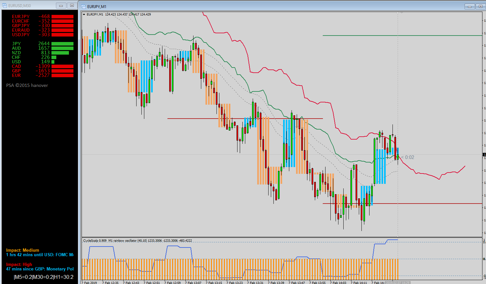This screenshot has height=284, width=486.
Task: Open the GBP Monetary Policy news line
Action: (40, 269)
